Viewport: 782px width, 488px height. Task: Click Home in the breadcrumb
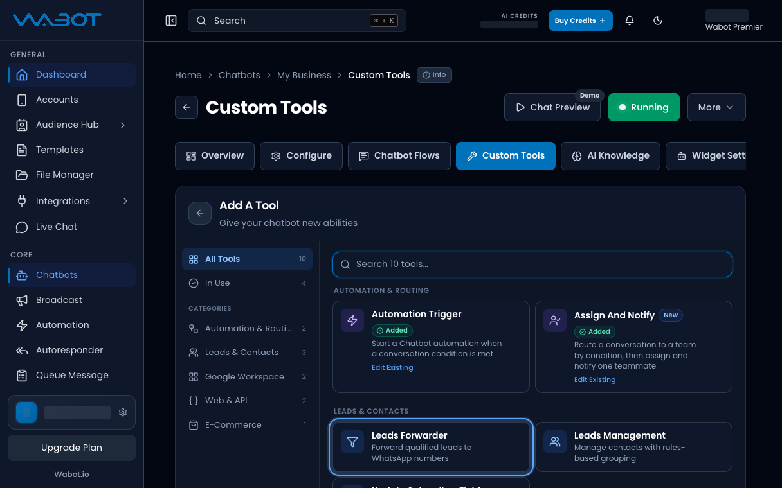pos(188,75)
